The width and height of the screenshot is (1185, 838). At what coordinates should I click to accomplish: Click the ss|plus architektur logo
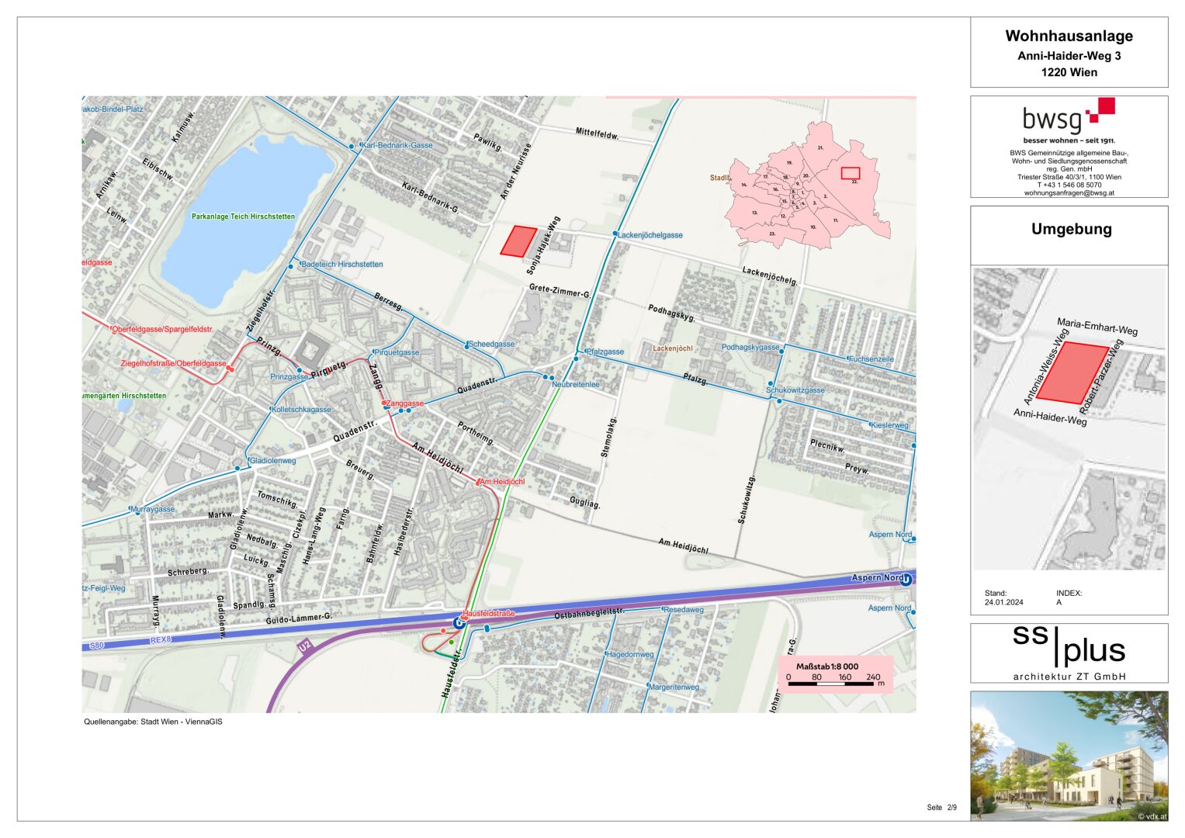(1069, 652)
